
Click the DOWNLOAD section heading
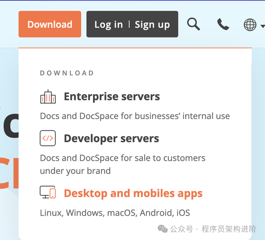pos(67,73)
